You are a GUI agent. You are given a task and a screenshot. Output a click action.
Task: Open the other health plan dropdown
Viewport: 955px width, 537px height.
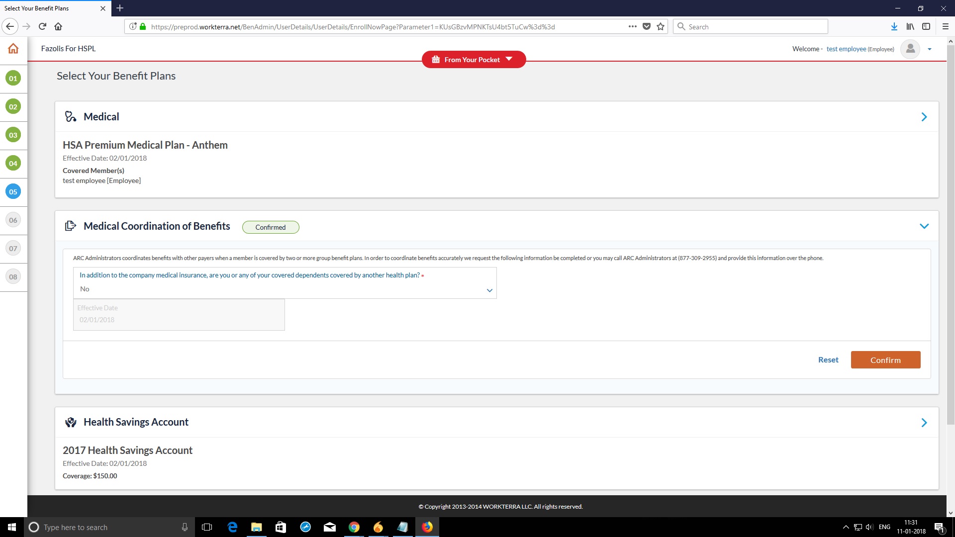[x=285, y=283]
